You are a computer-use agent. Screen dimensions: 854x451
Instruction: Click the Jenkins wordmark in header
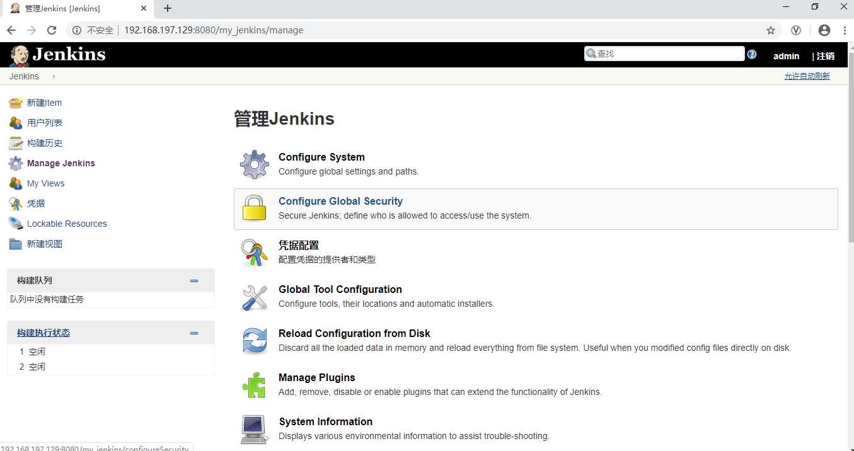coord(69,54)
